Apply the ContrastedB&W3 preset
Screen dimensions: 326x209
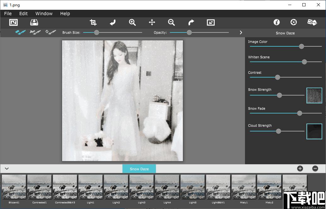coord(65,187)
